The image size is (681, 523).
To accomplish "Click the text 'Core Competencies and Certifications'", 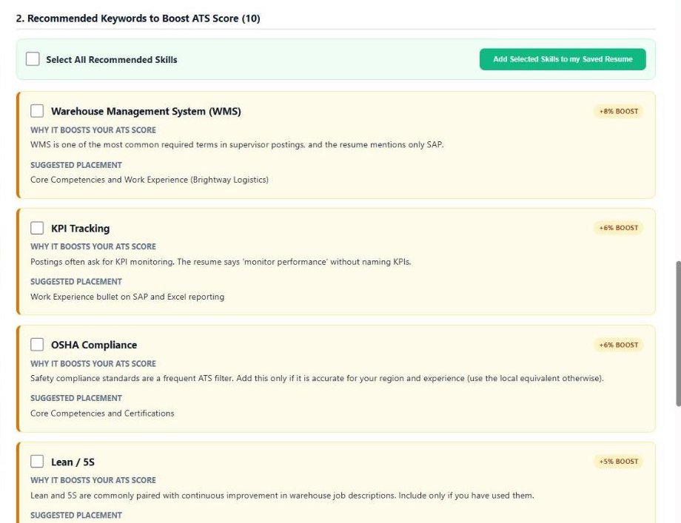I will [102, 414].
